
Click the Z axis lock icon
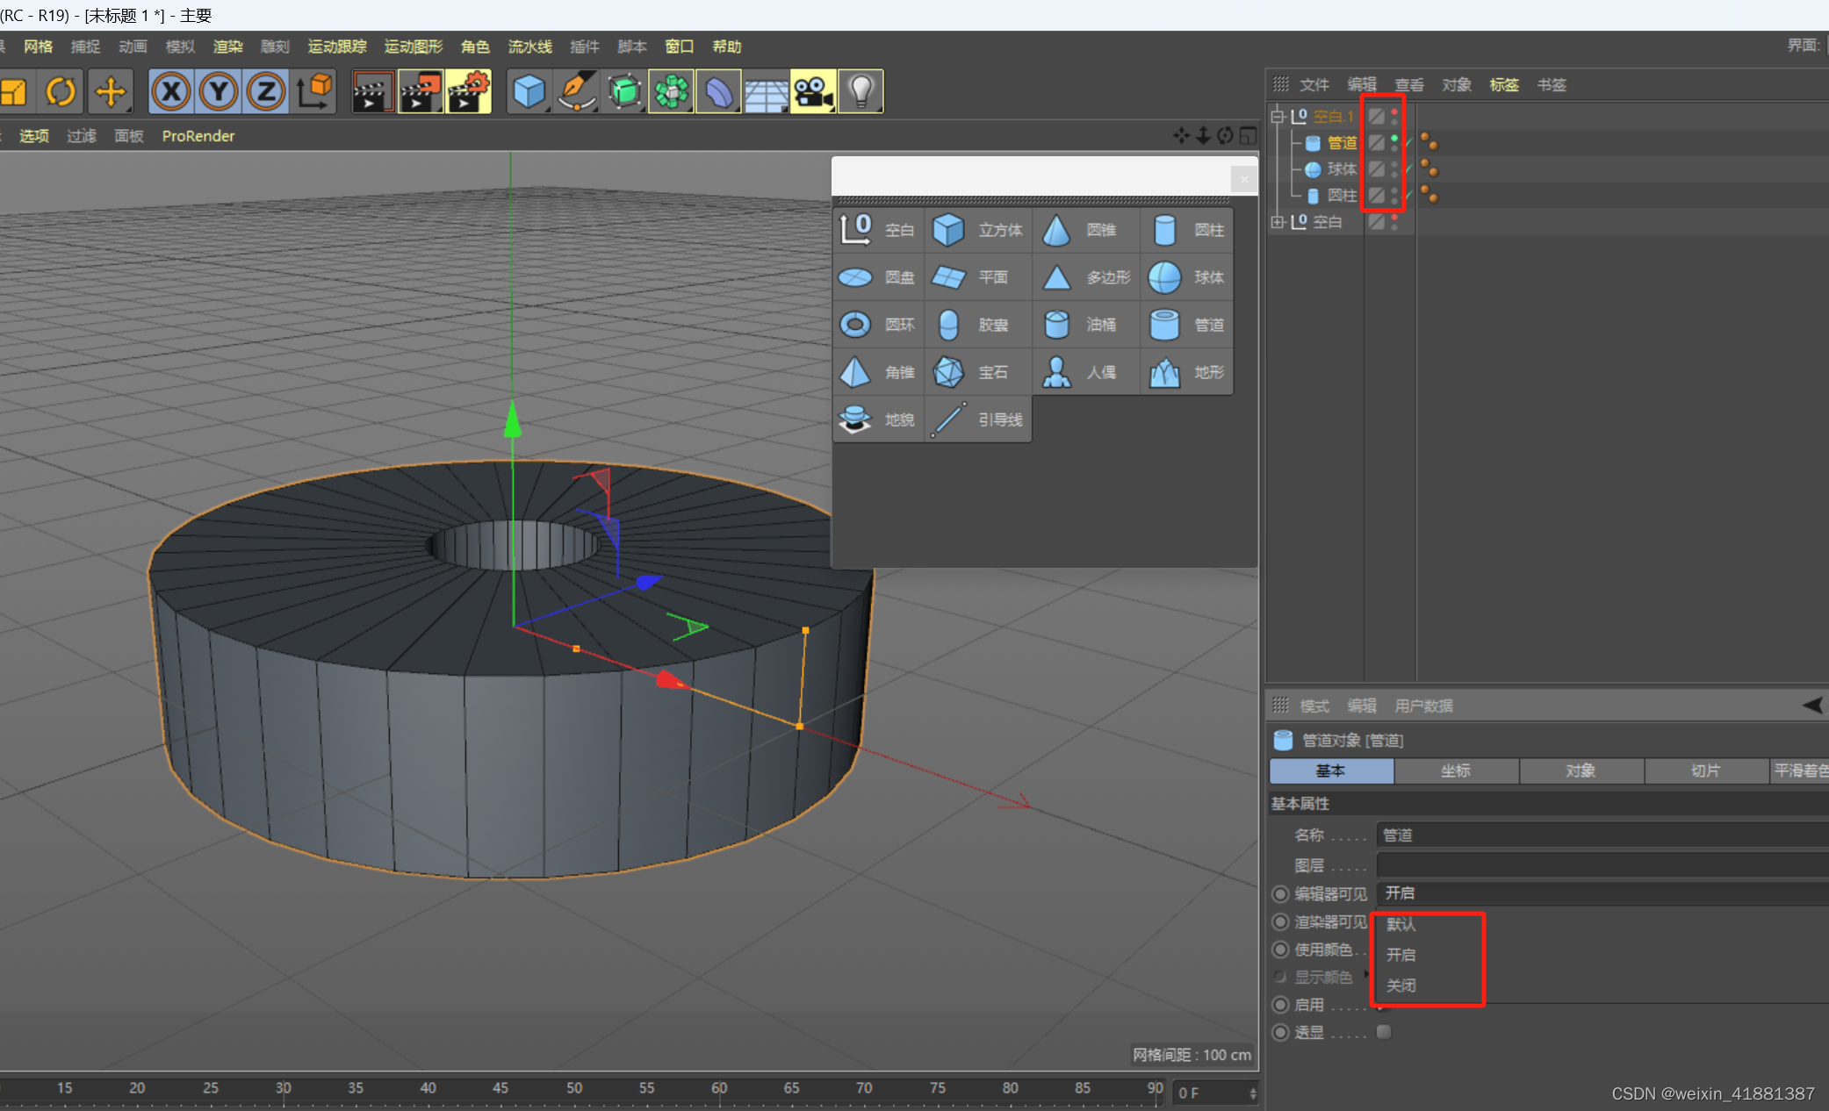265,91
